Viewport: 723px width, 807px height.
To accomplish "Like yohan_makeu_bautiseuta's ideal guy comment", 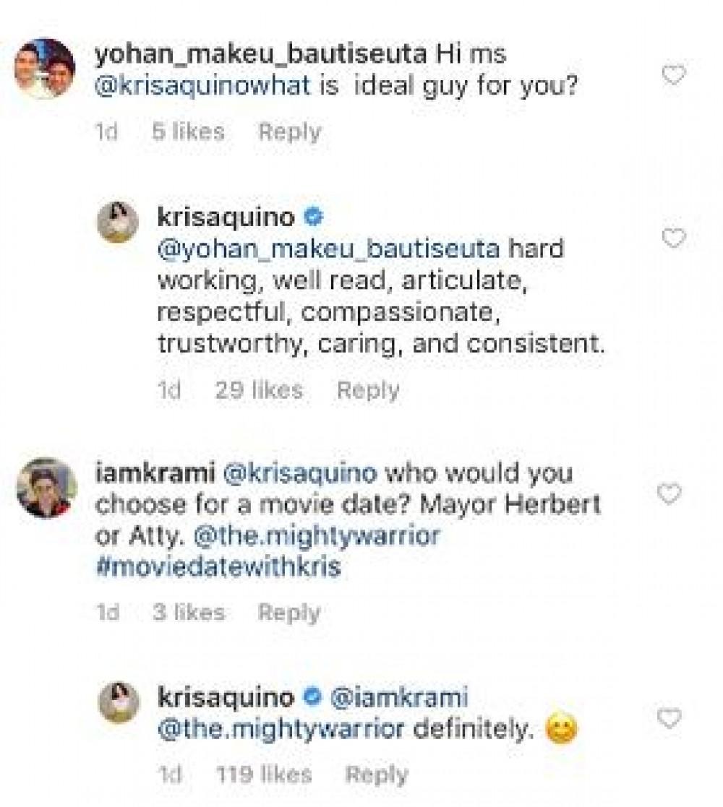I will [673, 74].
